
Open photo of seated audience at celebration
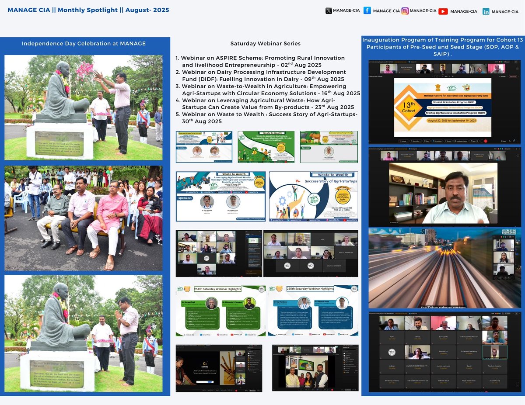(84, 218)
